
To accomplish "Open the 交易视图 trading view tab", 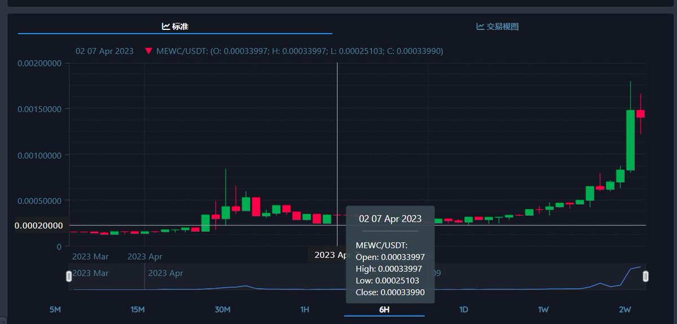I will [x=498, y=27].
